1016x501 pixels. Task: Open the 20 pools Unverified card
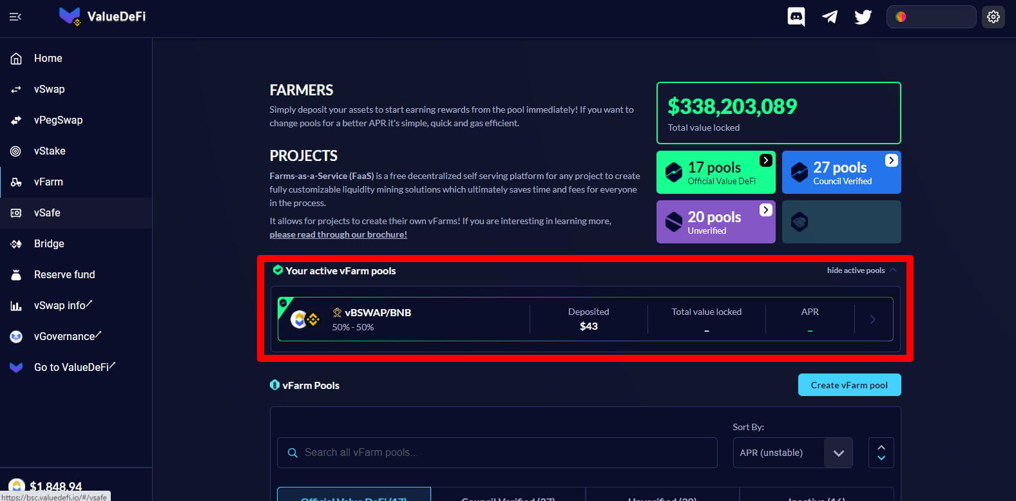(x=716, y=222)
